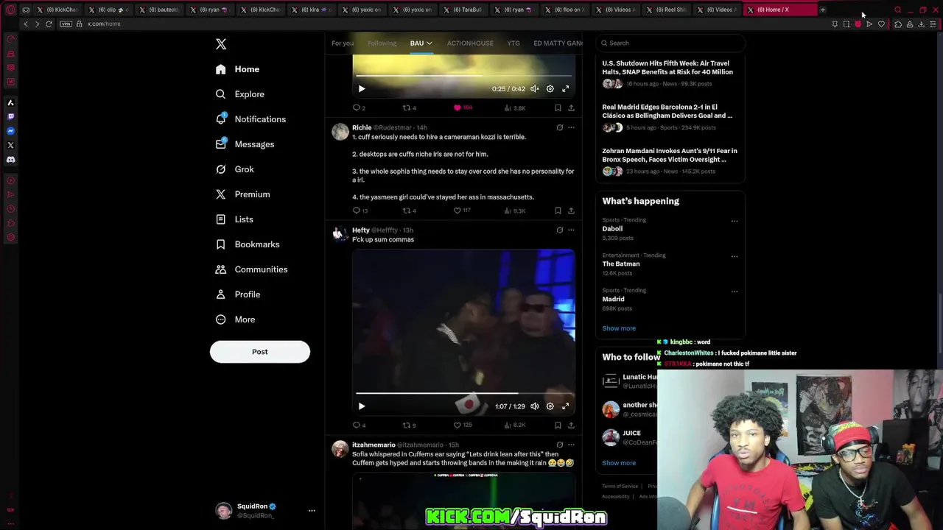Reload the page in browser toolbar
943x530 pixels.
(49, 24)
